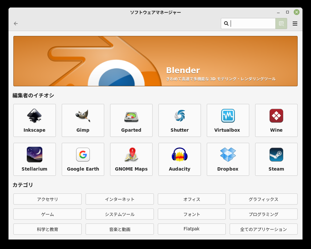
Task: Browse the 音楽と動画 category
Action: pyautogui.click(x=120, y=229)
